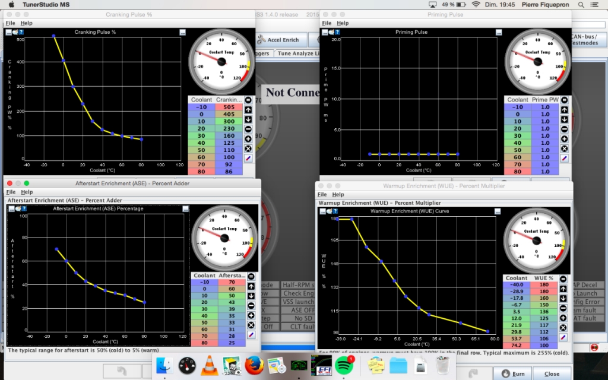Screen dimensions: 608x380
Task: Click the corner options icon on Cranking Pulse chart
Action: coord(183,33)
